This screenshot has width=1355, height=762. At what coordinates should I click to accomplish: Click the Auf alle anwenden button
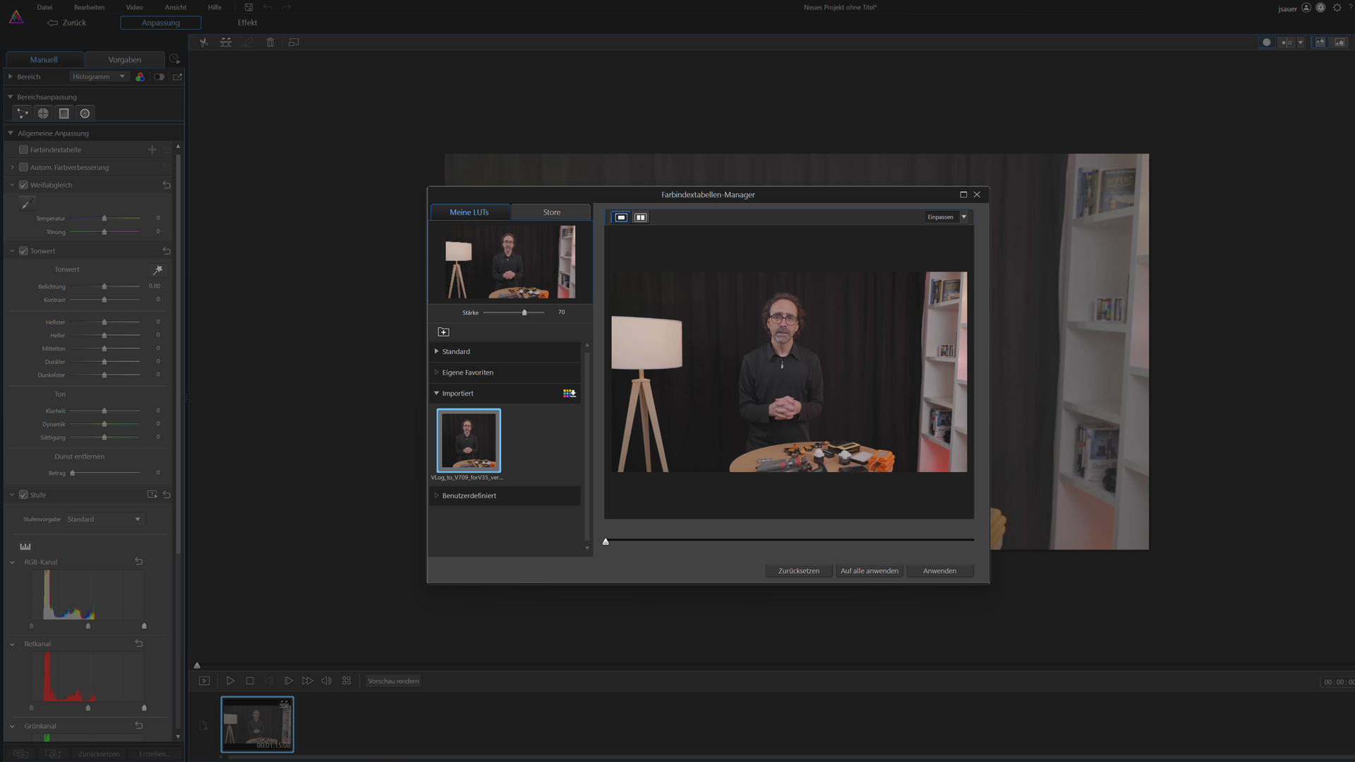point(869,571)
